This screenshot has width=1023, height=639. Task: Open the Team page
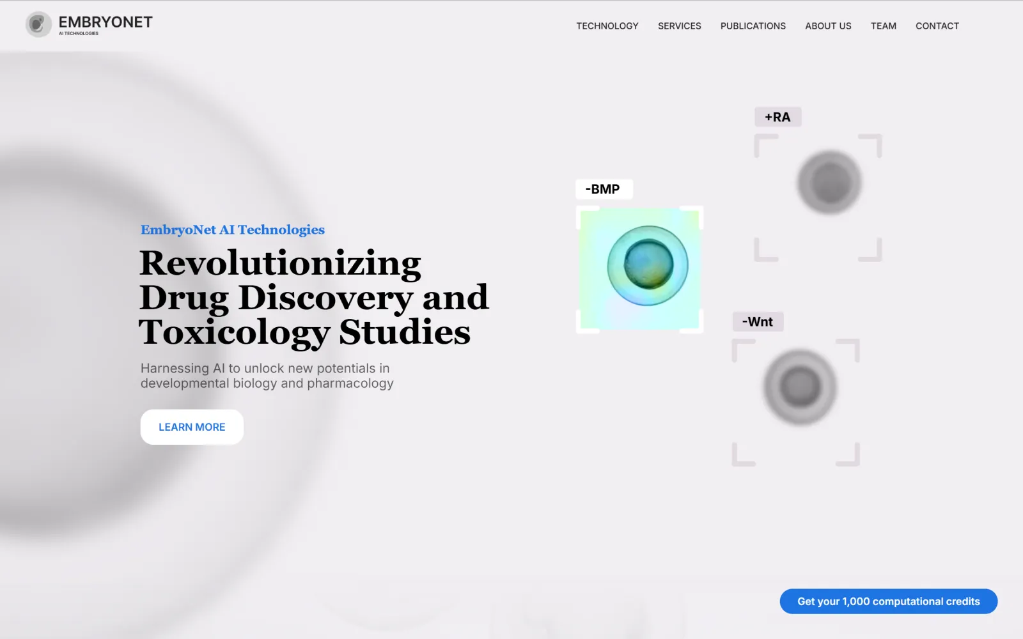coord(884,26)
